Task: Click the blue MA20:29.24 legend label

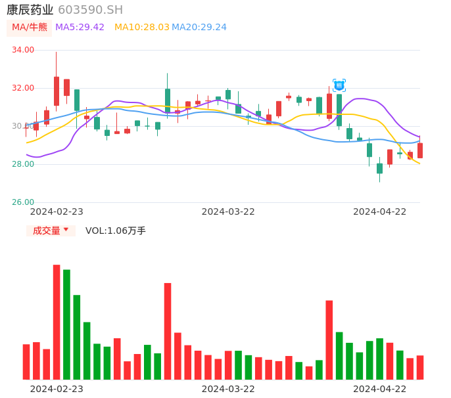Action: 199,28
